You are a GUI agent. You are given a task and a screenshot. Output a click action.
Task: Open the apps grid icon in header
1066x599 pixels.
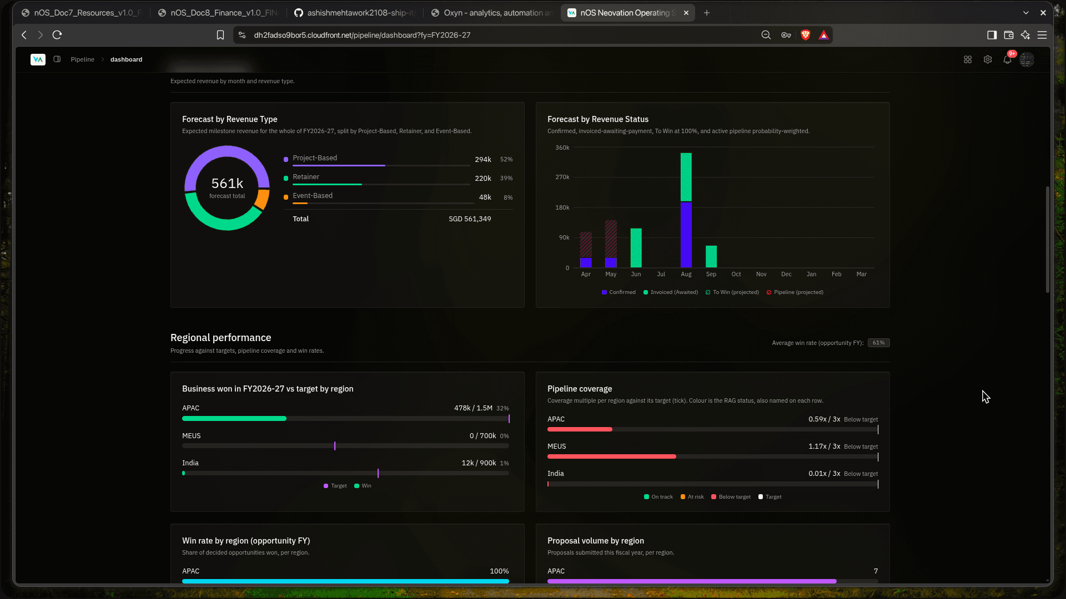pyautogui.click(x=968, y=59)
